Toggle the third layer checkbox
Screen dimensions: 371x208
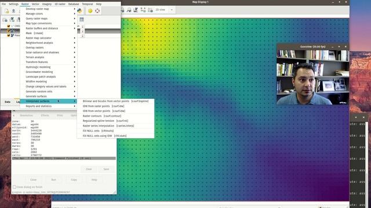click(x=9, y=35)
